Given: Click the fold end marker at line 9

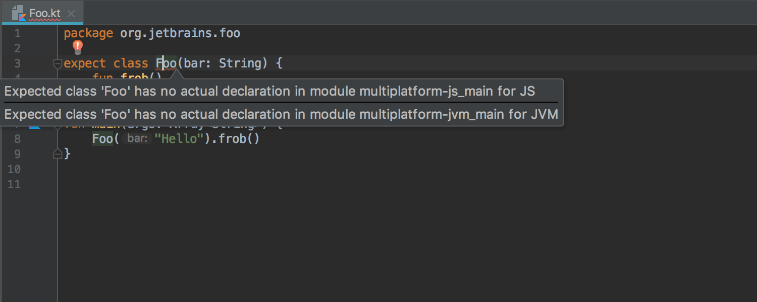Looking at the screenshot, I should (x=58, y=154).
